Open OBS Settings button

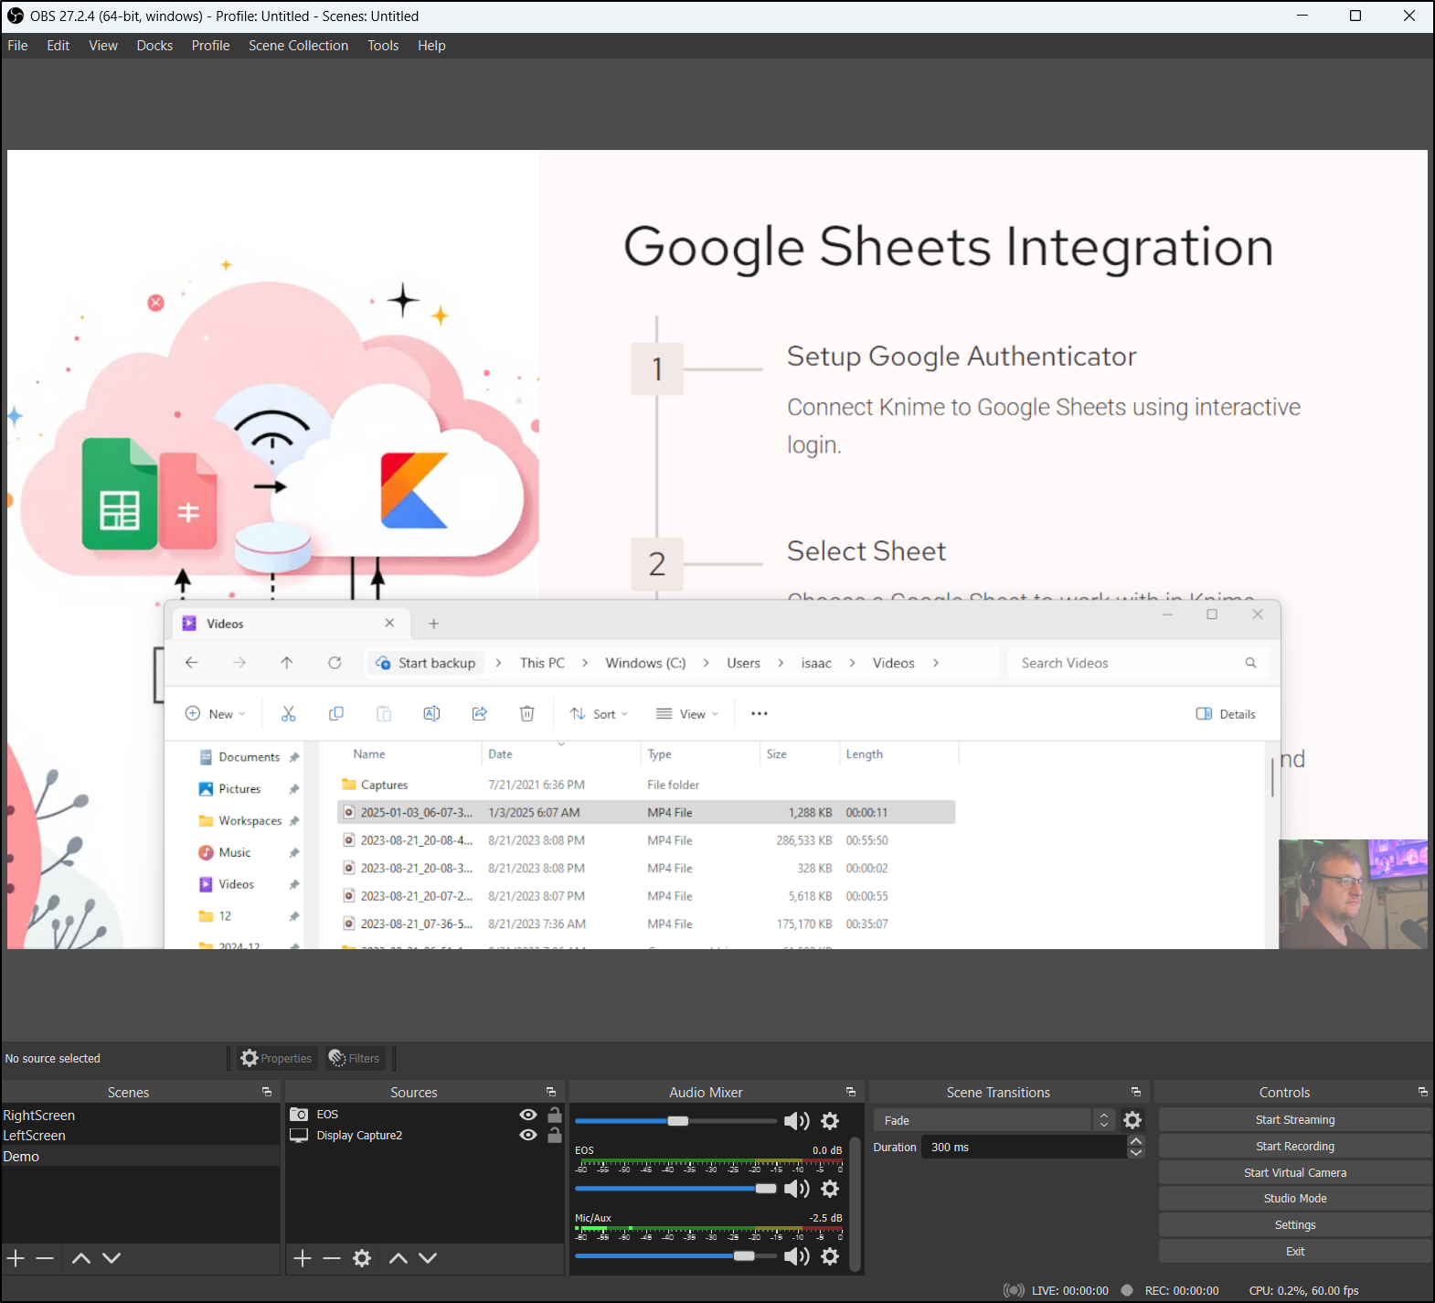click(1295, 1225)
